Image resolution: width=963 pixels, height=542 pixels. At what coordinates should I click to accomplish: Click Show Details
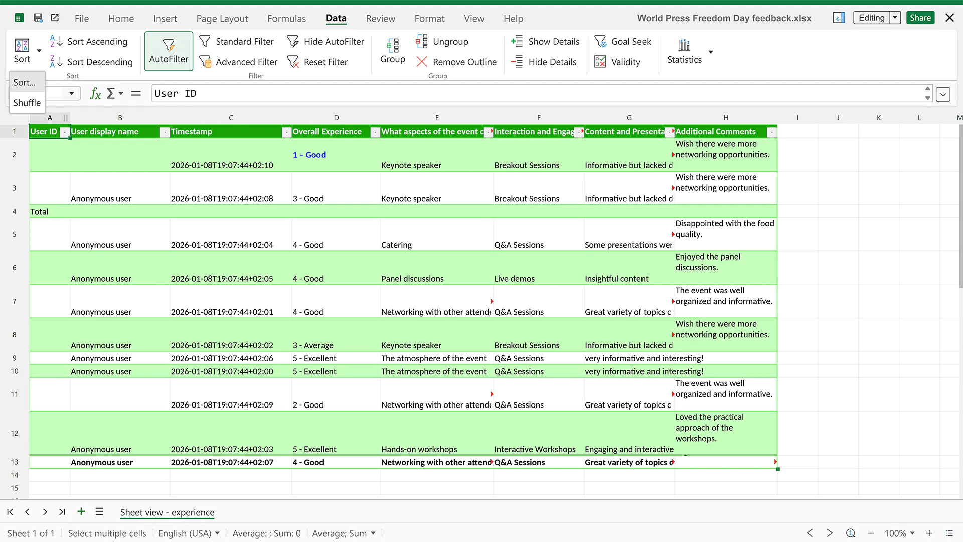tap(545, 41)
